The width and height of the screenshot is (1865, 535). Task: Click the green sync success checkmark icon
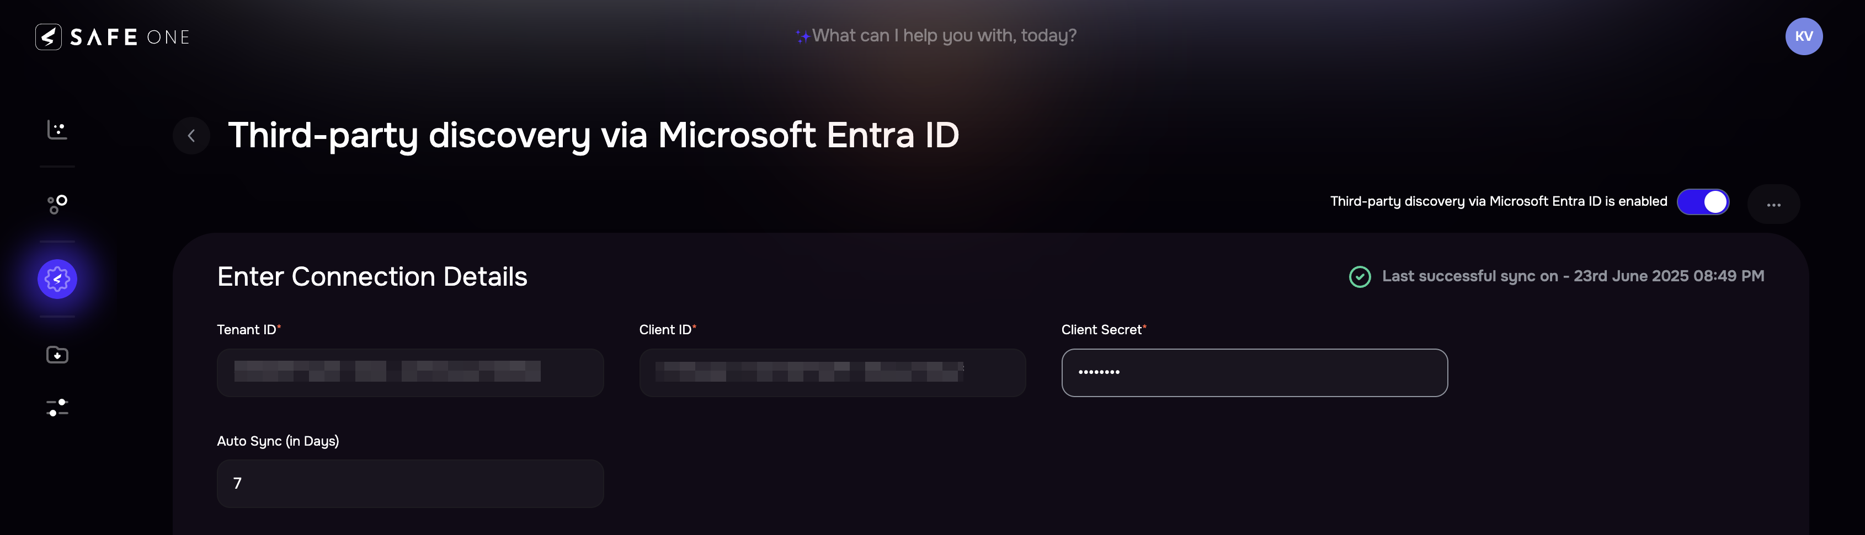(x=1360, y=276)
